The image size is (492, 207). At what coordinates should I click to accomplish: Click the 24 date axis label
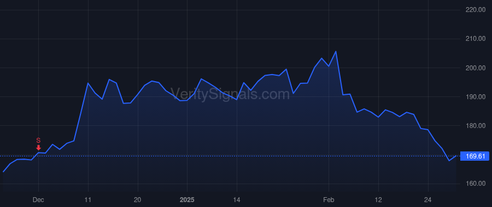click(x=428, y=200)
